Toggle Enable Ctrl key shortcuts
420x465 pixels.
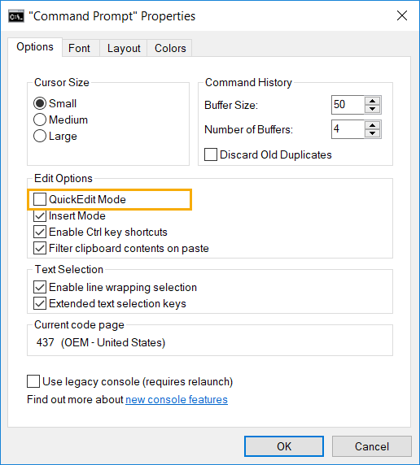pos(40,232)
